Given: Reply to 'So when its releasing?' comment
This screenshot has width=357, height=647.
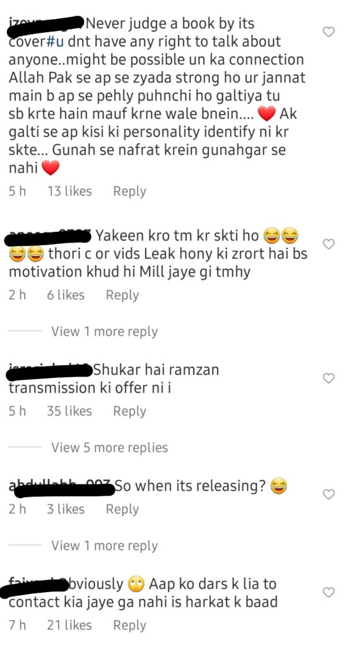Looking at the screenshot, I should [122, 509].
